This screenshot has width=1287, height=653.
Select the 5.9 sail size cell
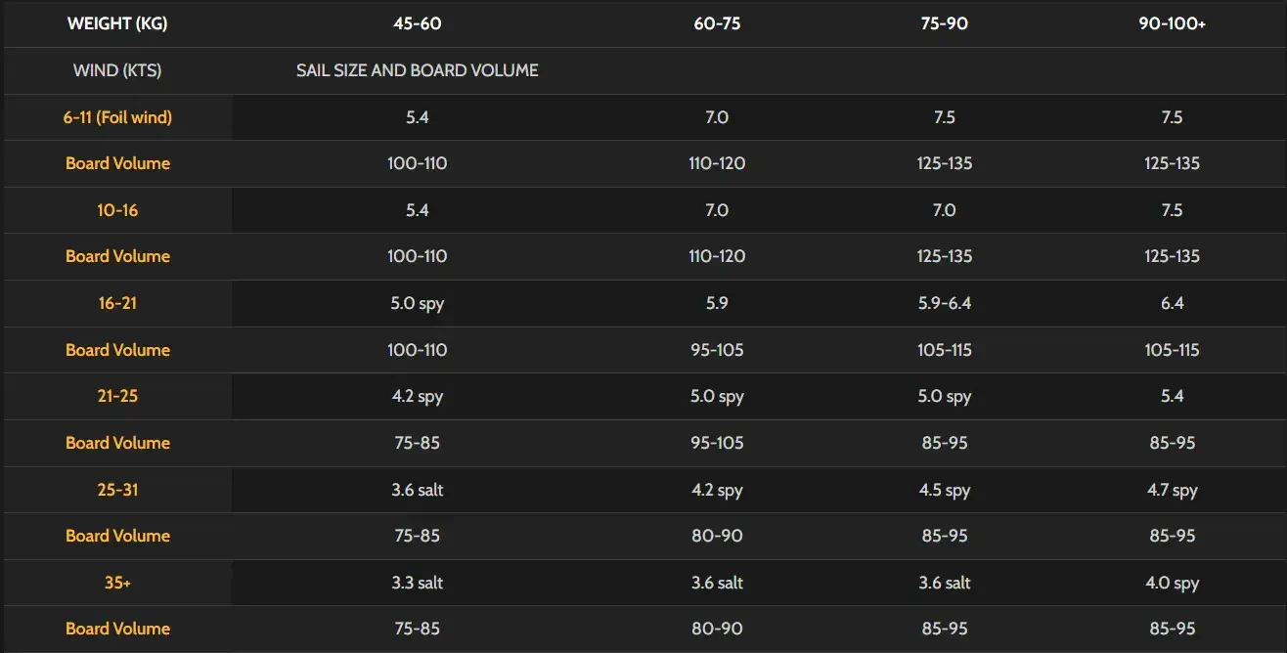717,303
